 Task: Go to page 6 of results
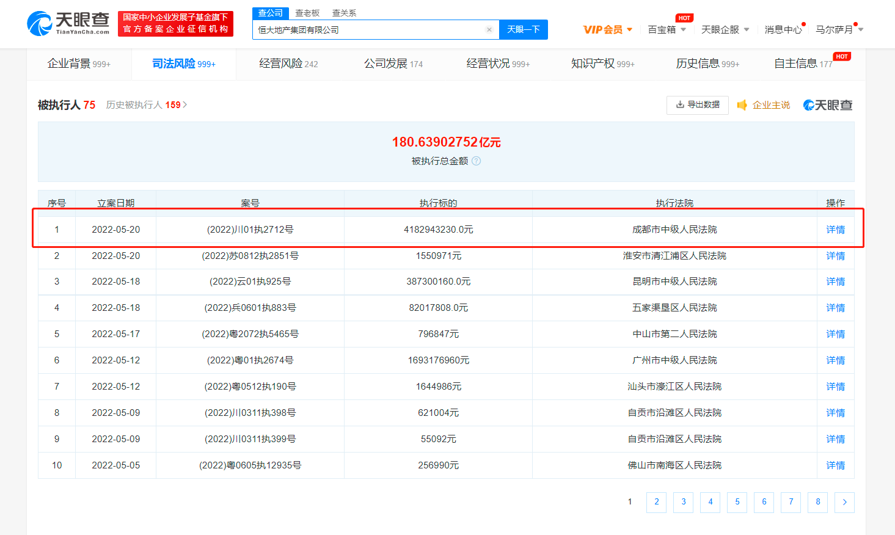(764, 502)
